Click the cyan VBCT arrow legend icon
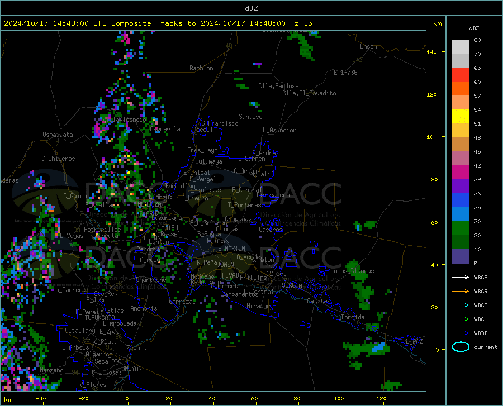The image size is (503, 406). [x=461, y=305]
